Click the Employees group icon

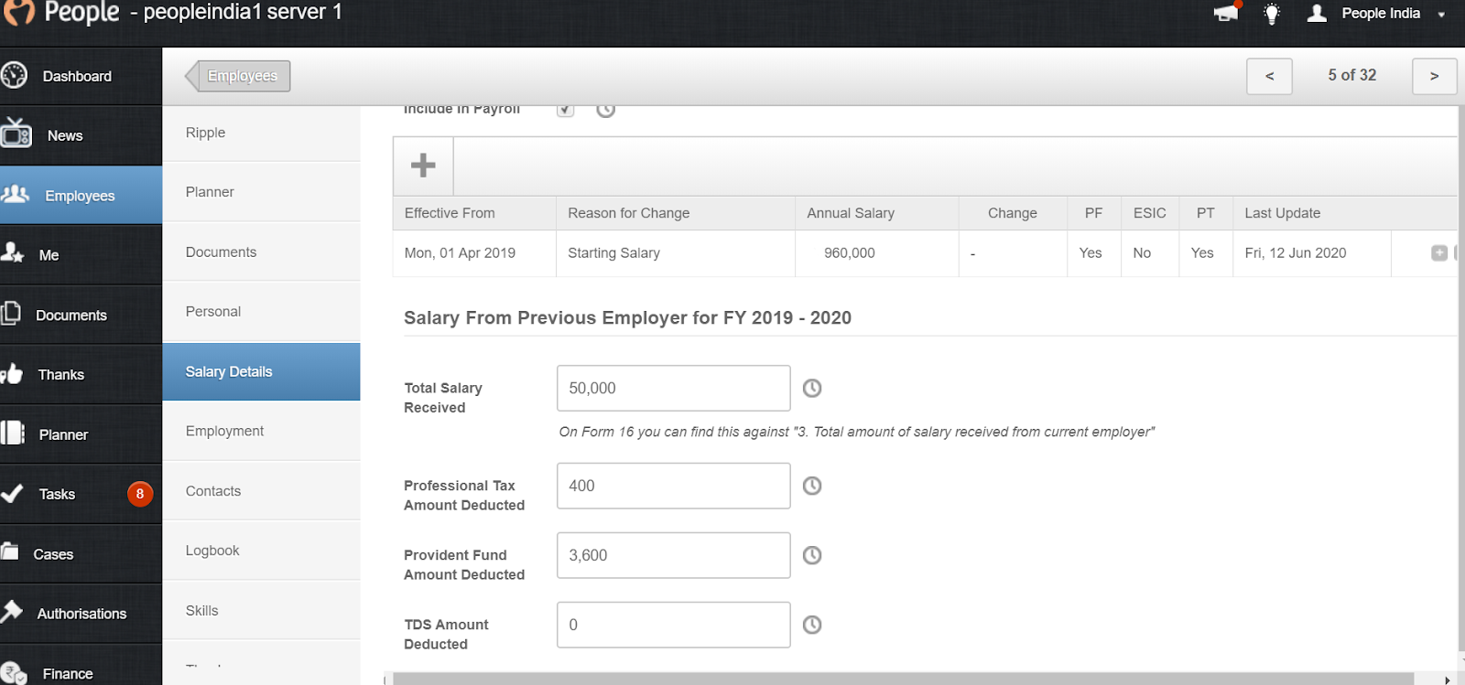tap(16, 194)
